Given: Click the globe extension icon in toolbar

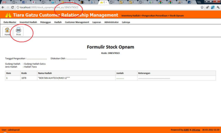Looking at the screenshot, I should click(x=213, y=7).
